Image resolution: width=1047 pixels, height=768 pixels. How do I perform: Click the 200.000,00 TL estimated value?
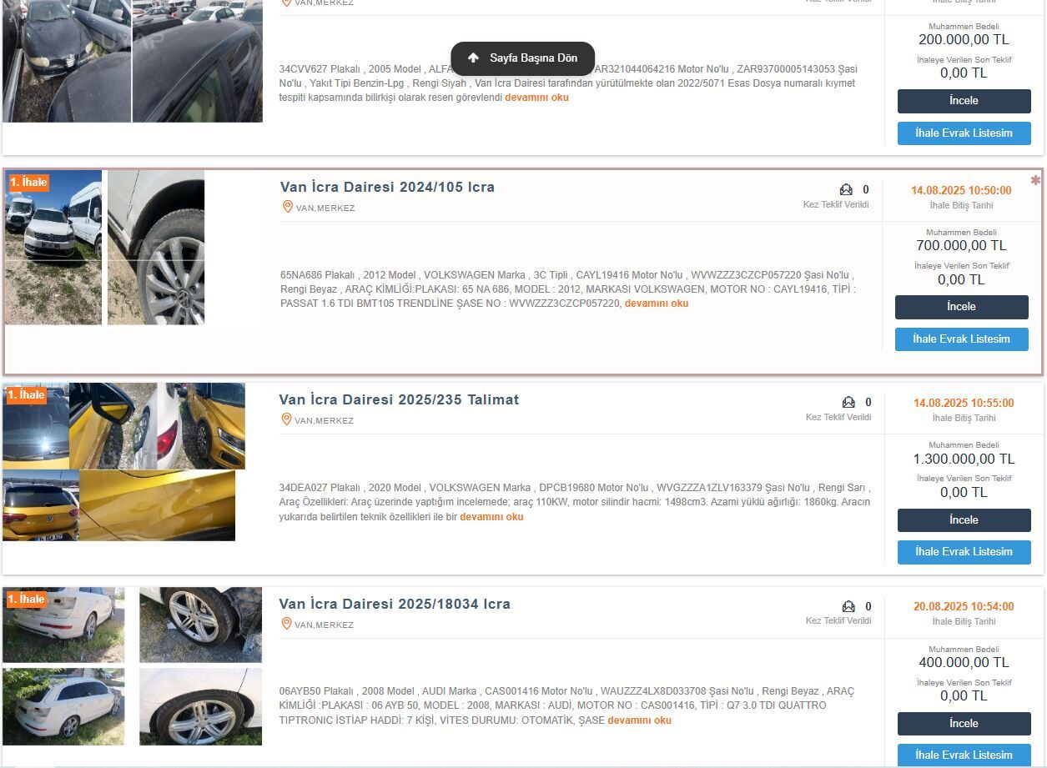[964, 39]
